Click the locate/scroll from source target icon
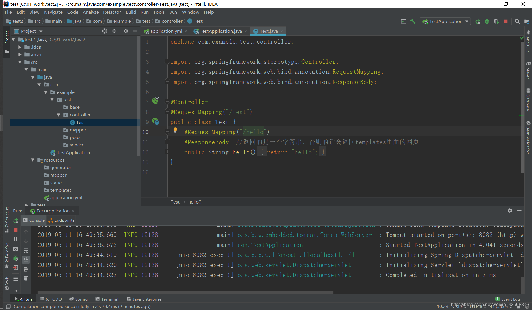The image size is (532, 310). (105, 31)
